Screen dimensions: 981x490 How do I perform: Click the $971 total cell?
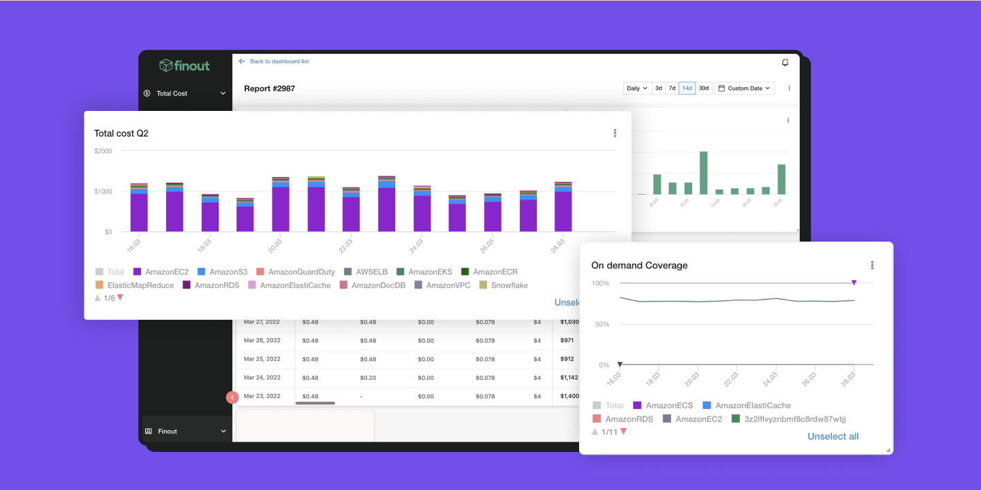click(x=567, y=340)
